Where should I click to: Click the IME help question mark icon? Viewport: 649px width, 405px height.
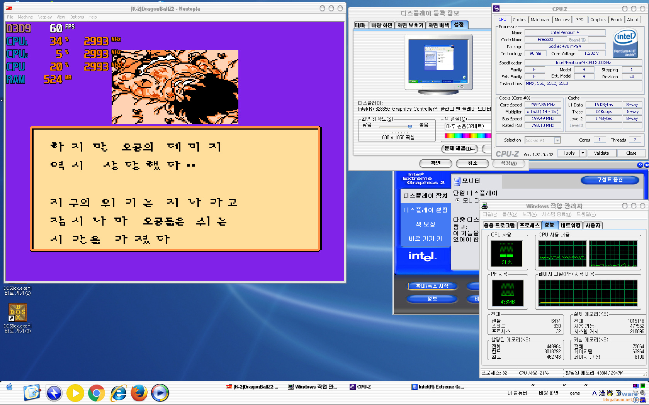pos(618,393)
